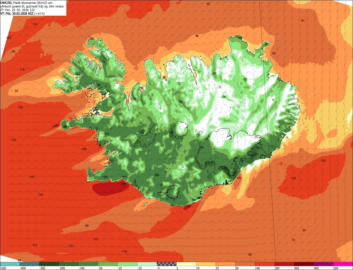Click the checkered -5 to 5 legend swatch
This screenshot has width=353, height=270.
(166, 264)
